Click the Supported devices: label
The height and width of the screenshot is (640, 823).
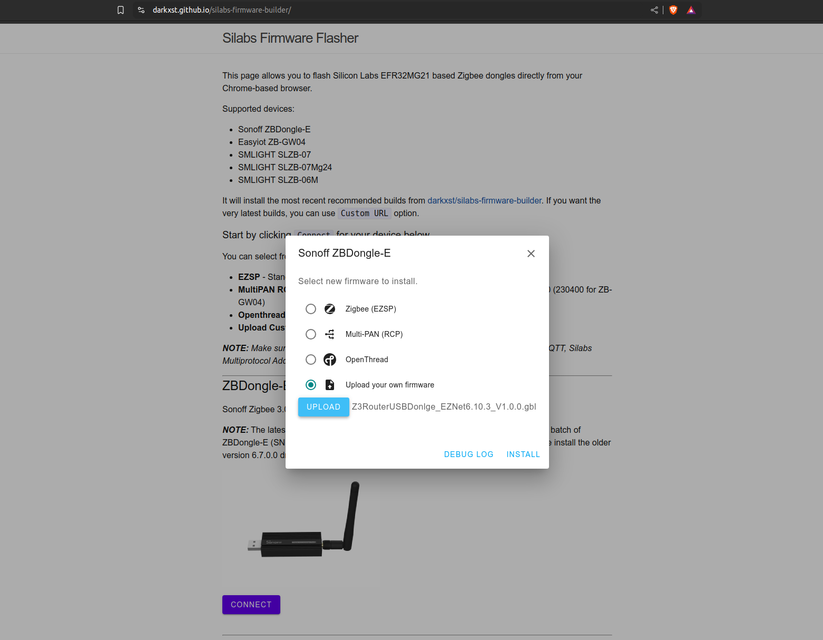pos(258,109)
